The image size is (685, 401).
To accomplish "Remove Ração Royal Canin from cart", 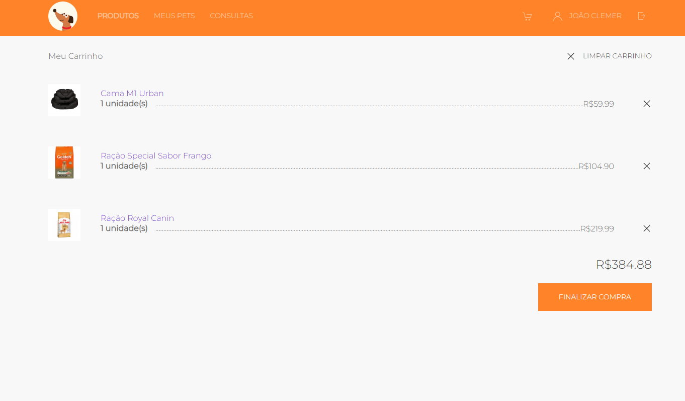I will (x=647, y=228).
